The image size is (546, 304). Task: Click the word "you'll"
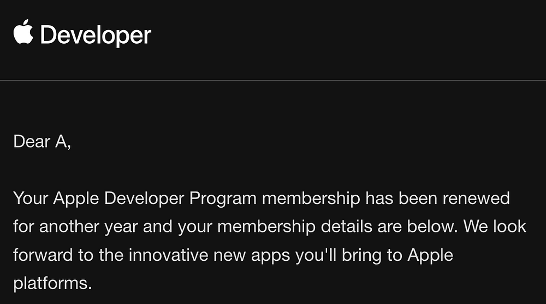(x=316, y=255)
